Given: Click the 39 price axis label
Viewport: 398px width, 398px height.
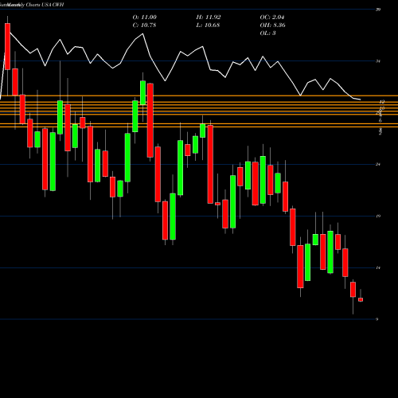Looking at the screenshot, I should click(378, 10).
